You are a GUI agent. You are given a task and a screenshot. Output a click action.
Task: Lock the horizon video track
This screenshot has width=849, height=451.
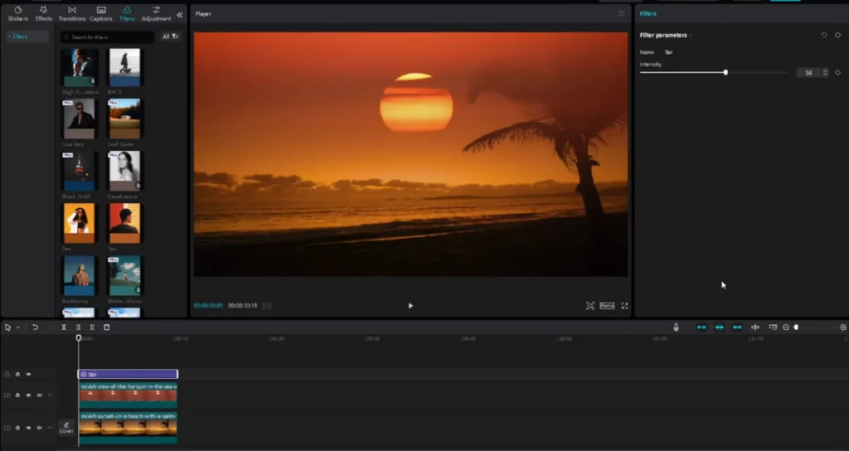(18, 395)
